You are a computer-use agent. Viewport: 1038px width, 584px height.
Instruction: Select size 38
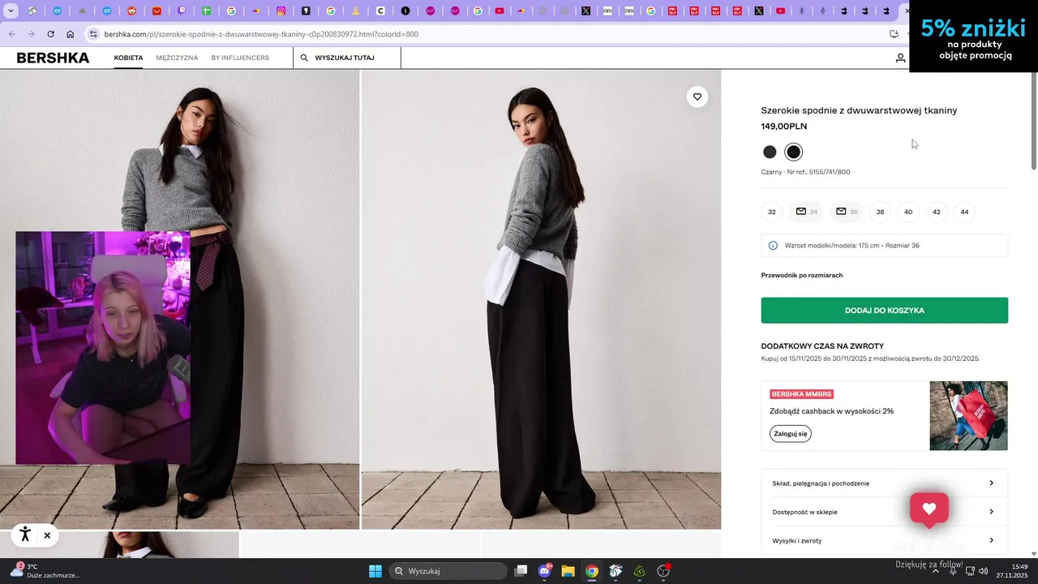(880, 212)
